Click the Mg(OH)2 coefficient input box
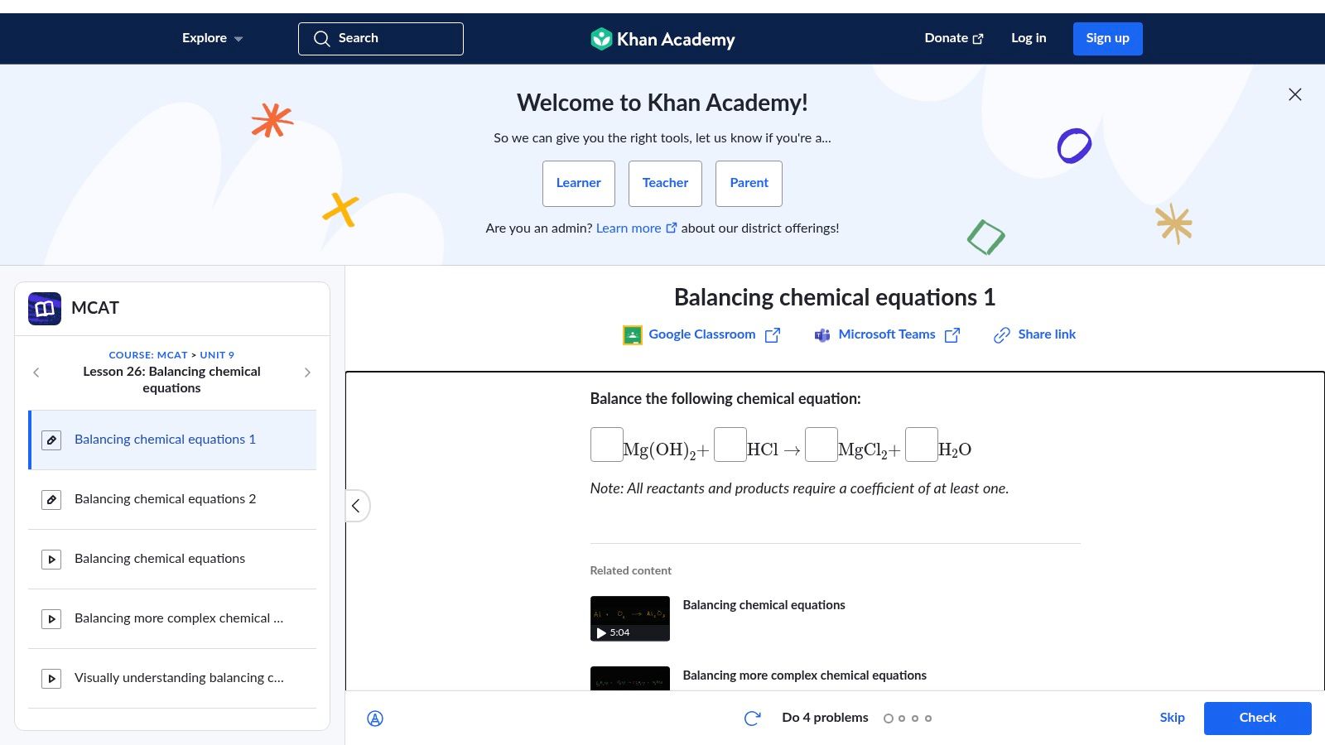1325x745 pixels. pos(607,445)
